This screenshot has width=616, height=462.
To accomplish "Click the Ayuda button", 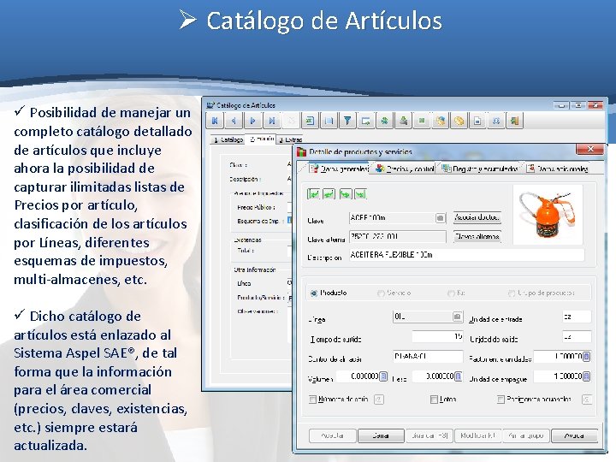I will pos(574,435).
